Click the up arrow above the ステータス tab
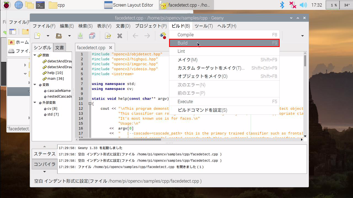The height and width of the screenshot is (198, 353). tap(45, 147)
